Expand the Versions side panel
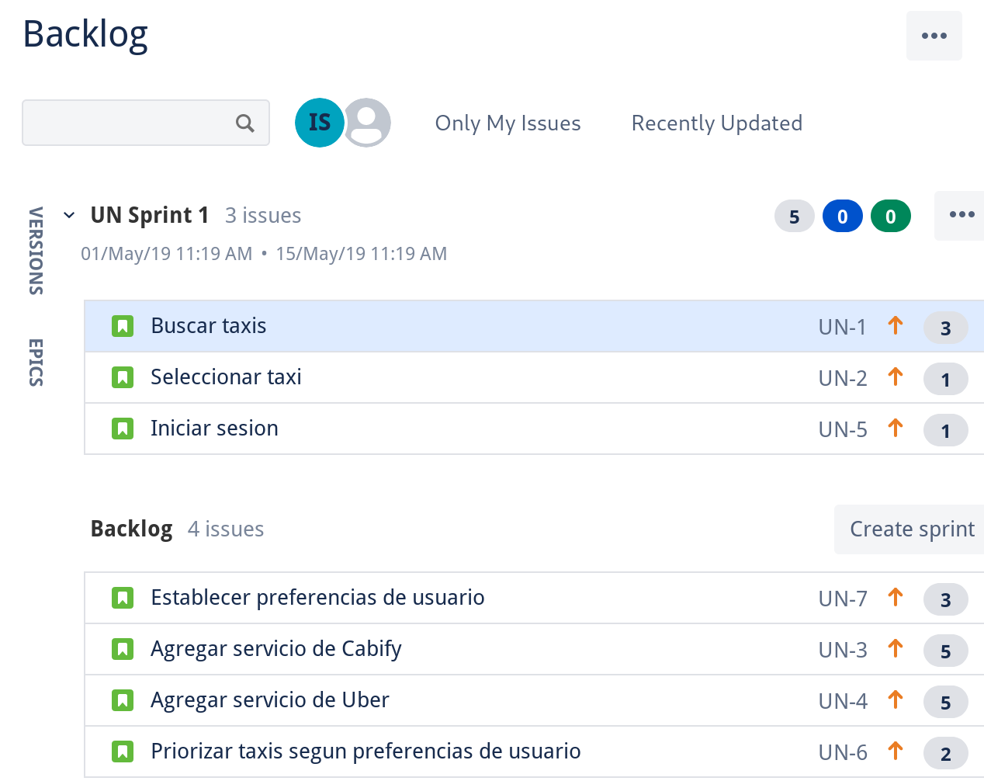 [x=36, y=251]
